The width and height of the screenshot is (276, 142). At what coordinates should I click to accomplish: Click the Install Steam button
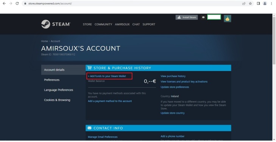(187, 17)
